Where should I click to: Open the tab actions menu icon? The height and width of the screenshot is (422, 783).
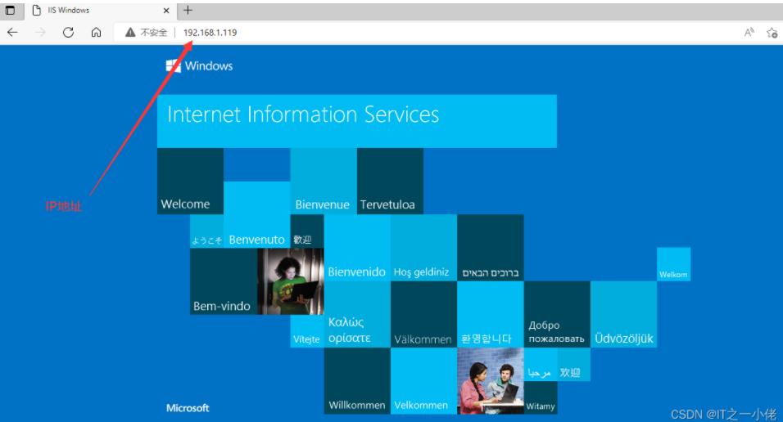tap(10, 10)
